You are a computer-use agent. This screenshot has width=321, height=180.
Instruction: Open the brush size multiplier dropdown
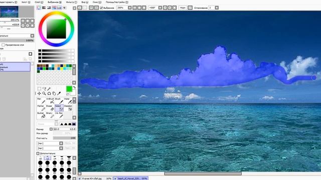(51, 129)
